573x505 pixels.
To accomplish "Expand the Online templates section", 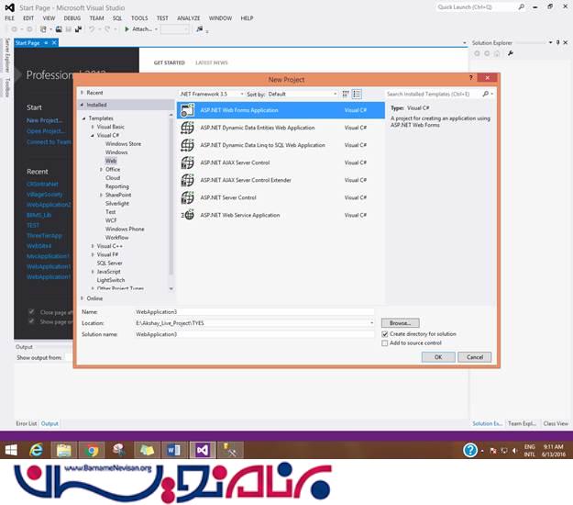I will (x=83, y=298).
